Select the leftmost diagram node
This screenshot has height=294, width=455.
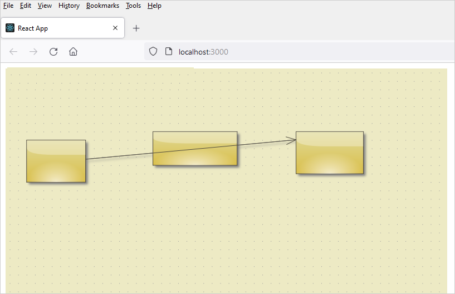coord(56,161)
